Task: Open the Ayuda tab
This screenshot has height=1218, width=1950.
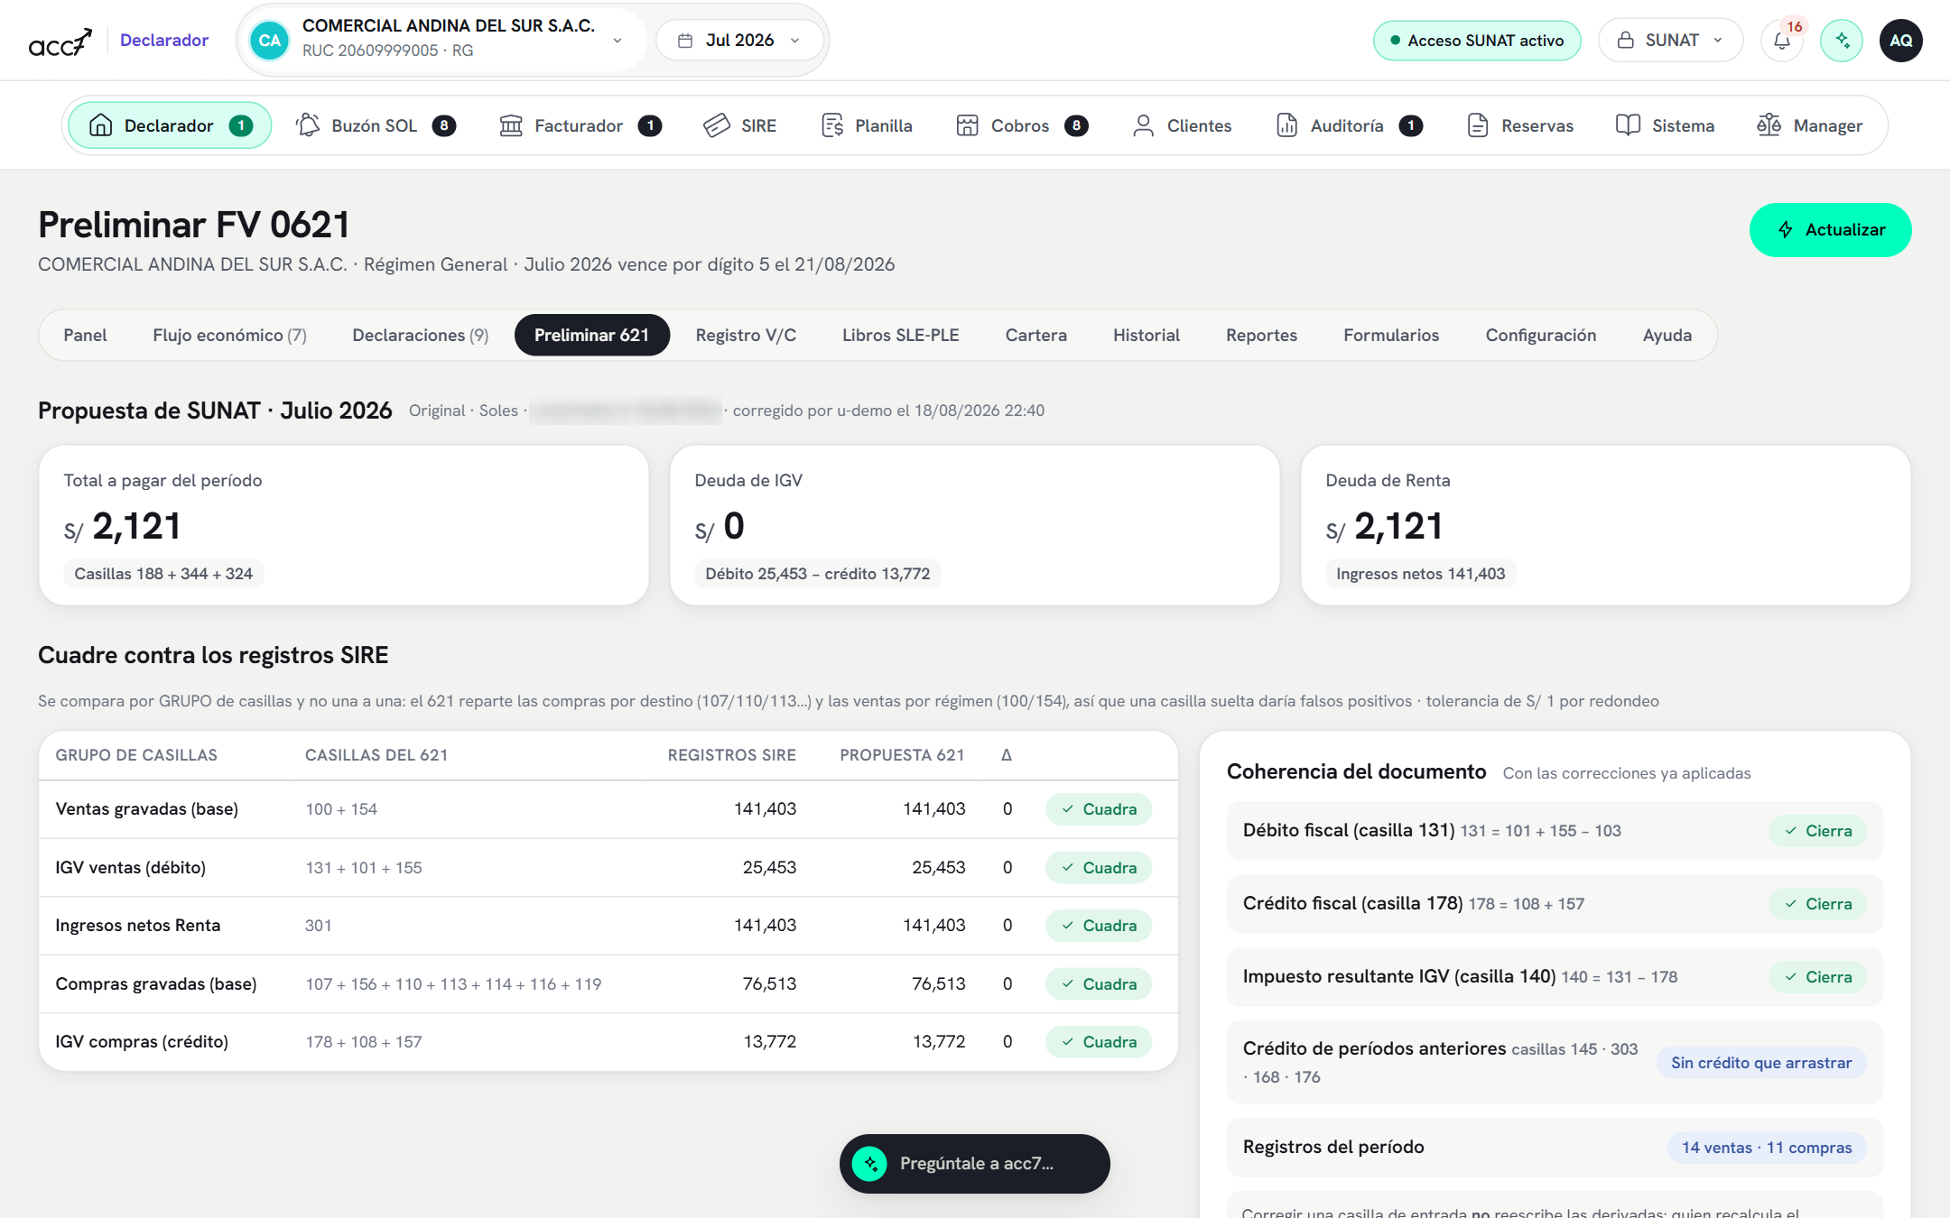Action: point(1667,335)
